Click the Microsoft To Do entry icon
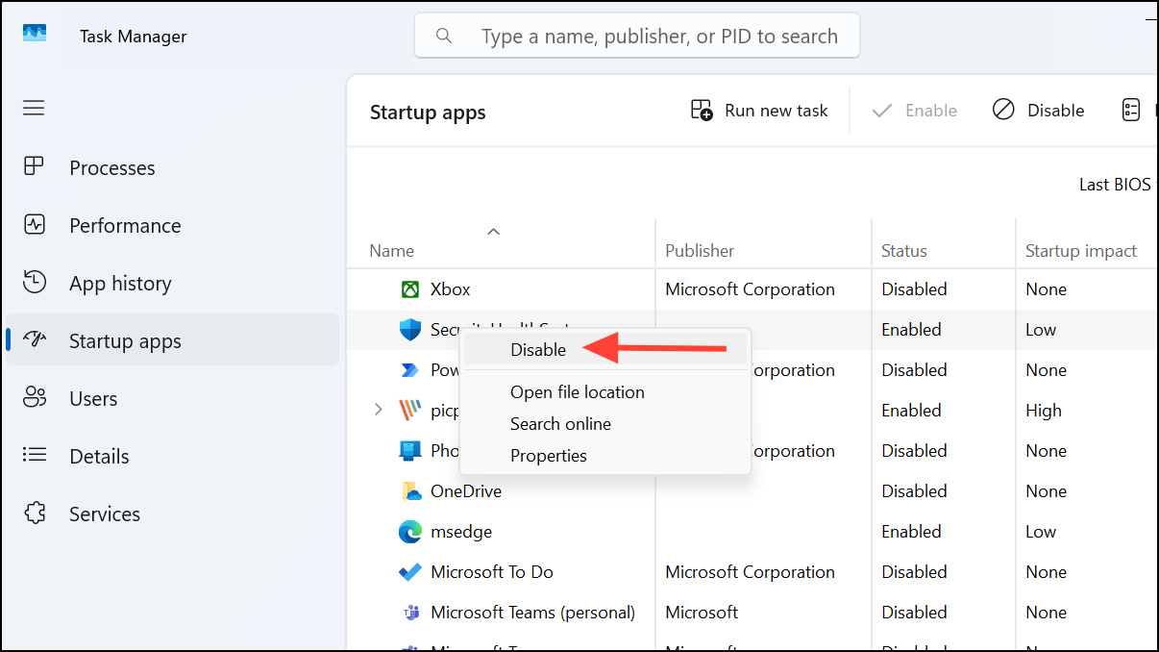 (409, 571)
